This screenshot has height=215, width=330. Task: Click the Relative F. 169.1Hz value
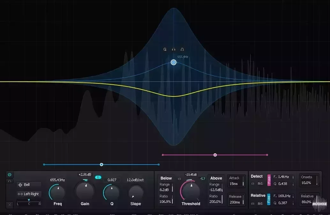pos(284,196)
